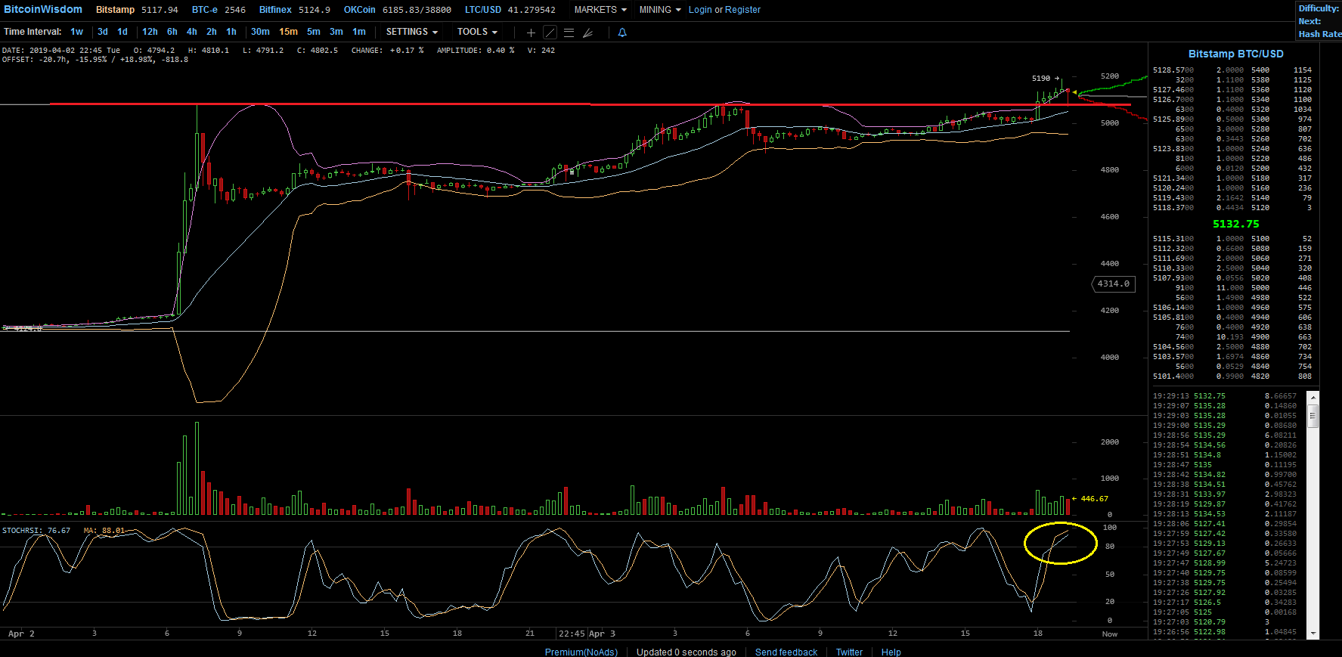Change time interval to 1m

click(x=359, y=32)
